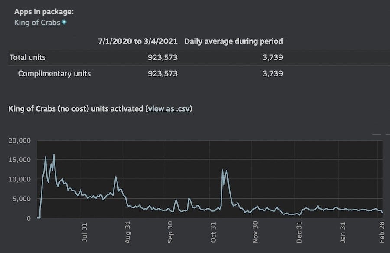Click the 20,000 y-axis label

(x=19, y=141)
